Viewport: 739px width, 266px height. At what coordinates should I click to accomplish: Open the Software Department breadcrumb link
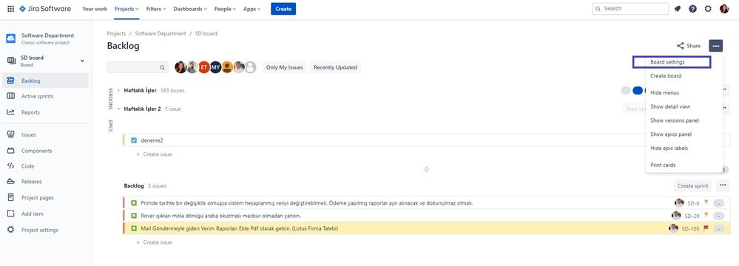pos(161,33)
